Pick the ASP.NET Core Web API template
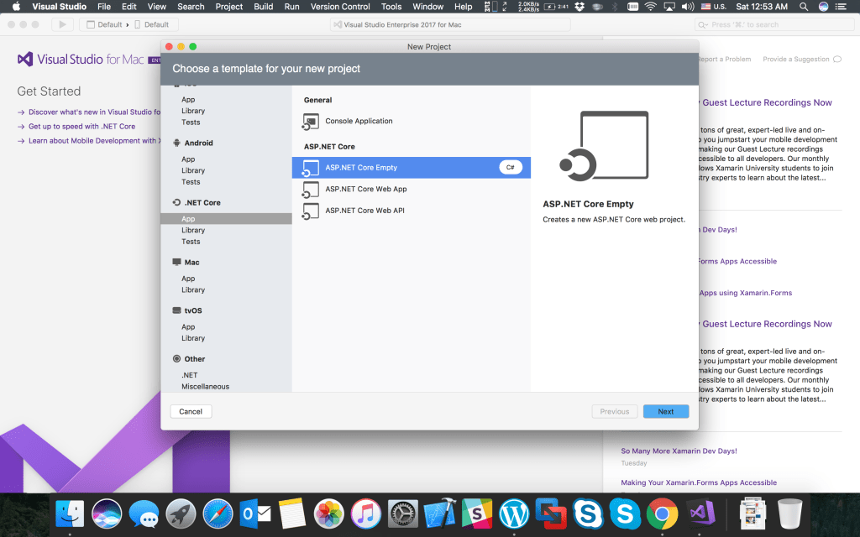 coord(412,211)
